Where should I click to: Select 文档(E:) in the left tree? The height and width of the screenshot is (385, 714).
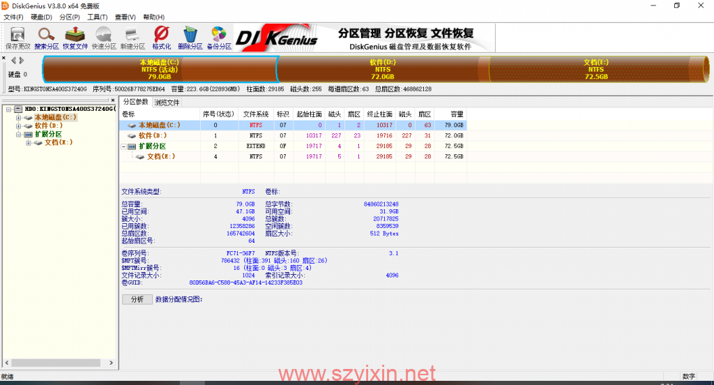point(59,142)
